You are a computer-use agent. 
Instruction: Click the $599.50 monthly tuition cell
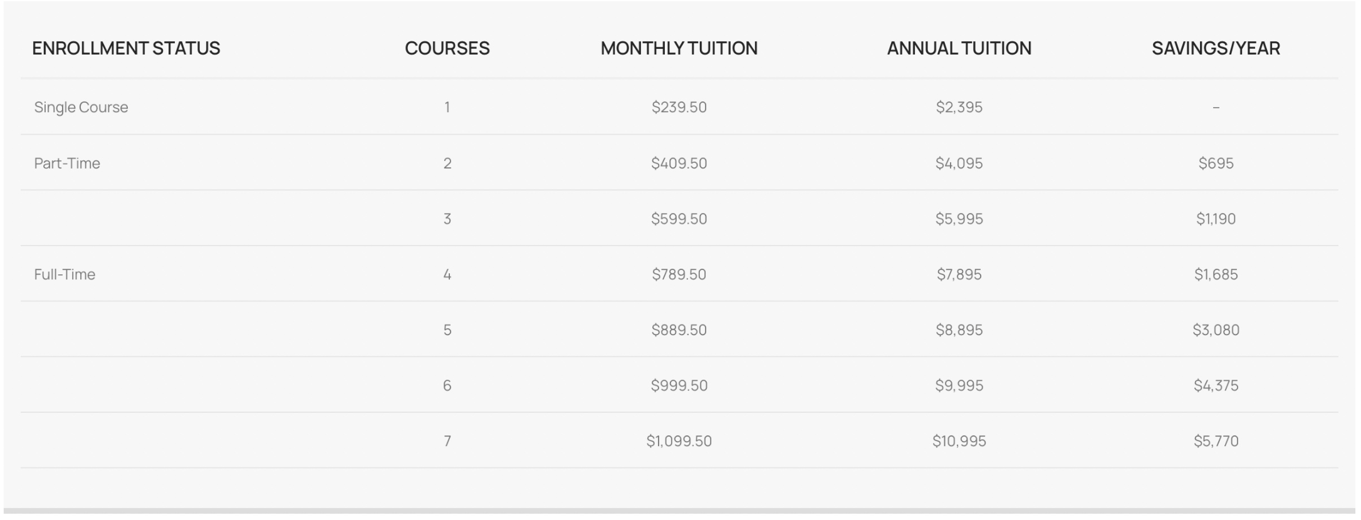(679, 219)
